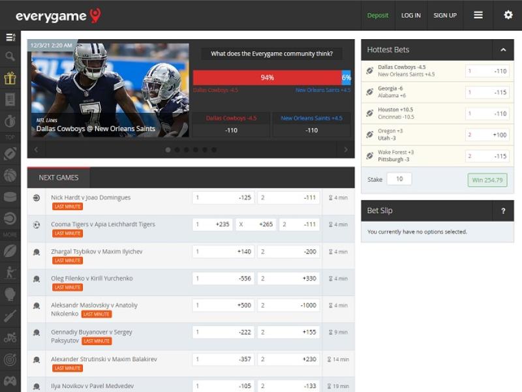The height and width of the screenshot is (392, 522).
Task: Click the search magnifier in the sidebar
Action: tap(10, 57)
